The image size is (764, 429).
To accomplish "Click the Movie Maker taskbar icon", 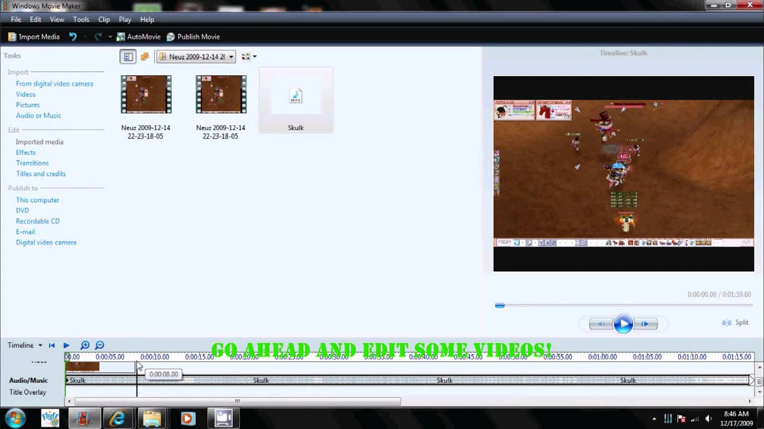I will (x=84, y=418).
